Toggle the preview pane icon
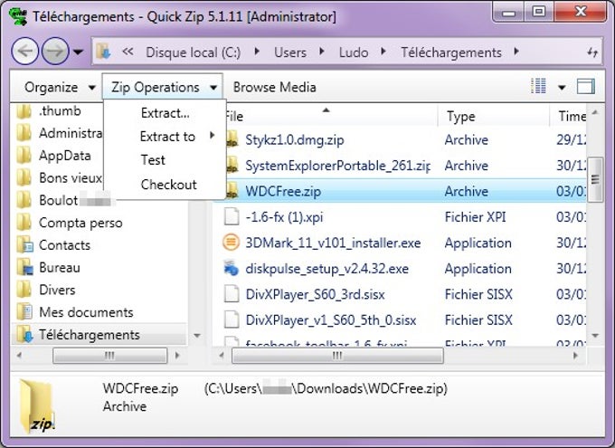This screenshot has height=448, width=615. point(585,86)
